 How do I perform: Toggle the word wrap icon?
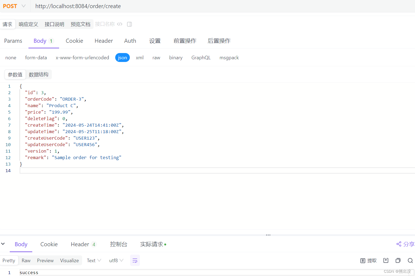(135, 260)
